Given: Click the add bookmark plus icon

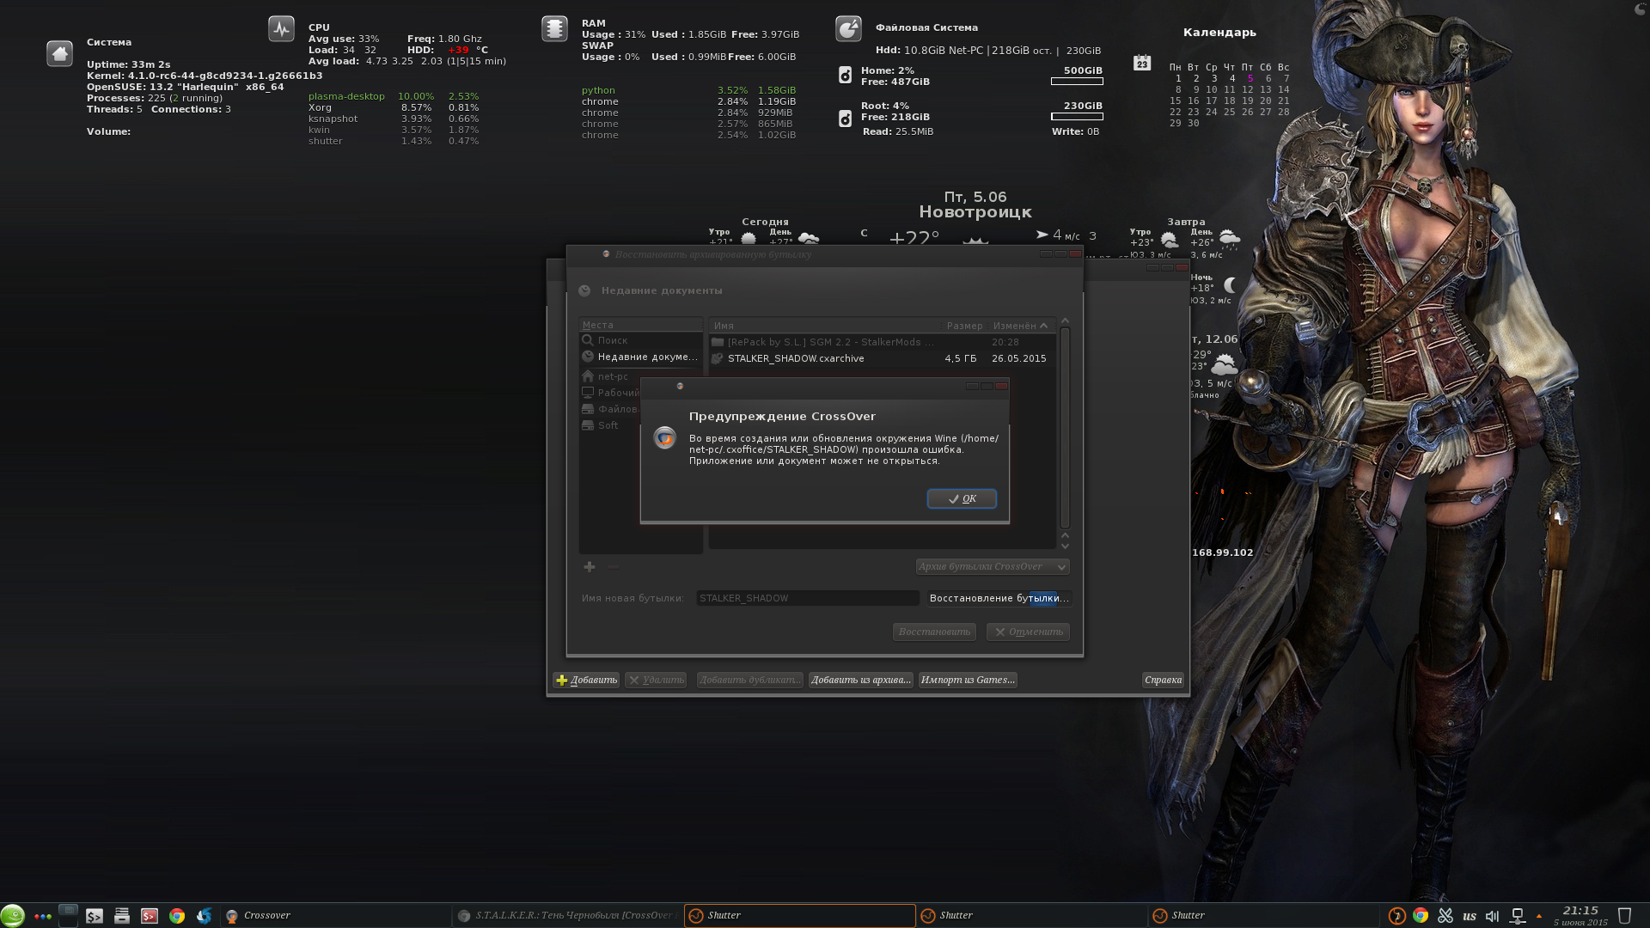Looking at the screenshot, I should click(590, 566).
